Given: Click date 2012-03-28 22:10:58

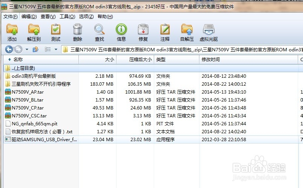Looking at the screenshot, I should 224,139.
